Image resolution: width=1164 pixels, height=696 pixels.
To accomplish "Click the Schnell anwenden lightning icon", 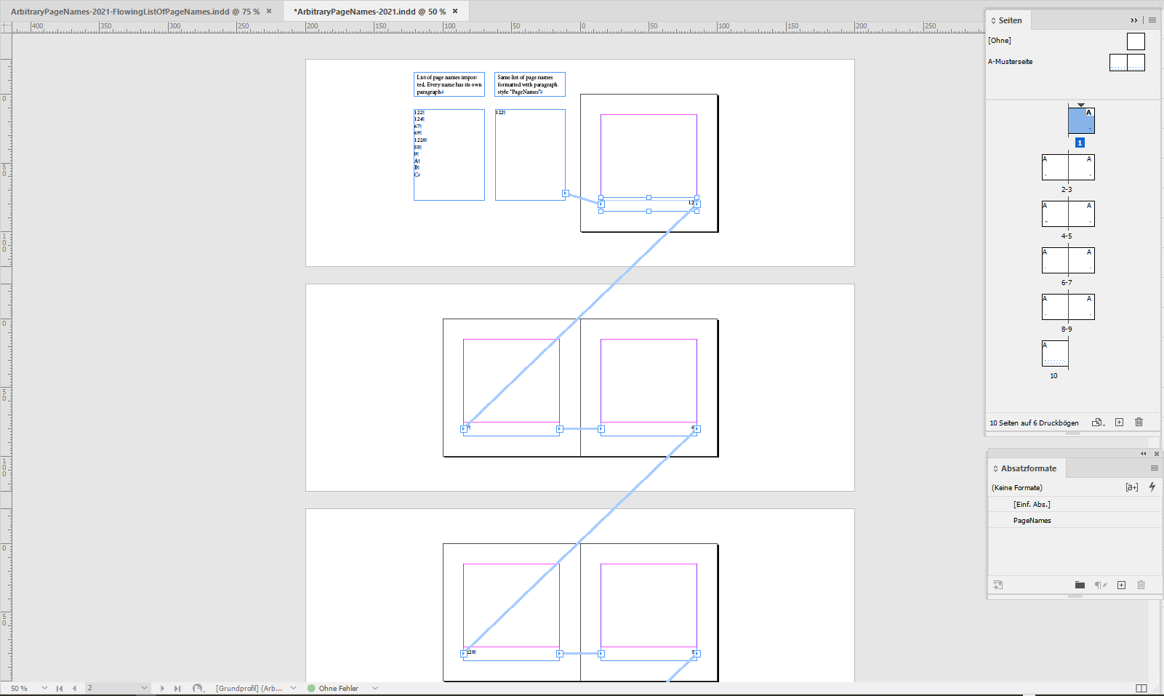I will [1152, 487].
